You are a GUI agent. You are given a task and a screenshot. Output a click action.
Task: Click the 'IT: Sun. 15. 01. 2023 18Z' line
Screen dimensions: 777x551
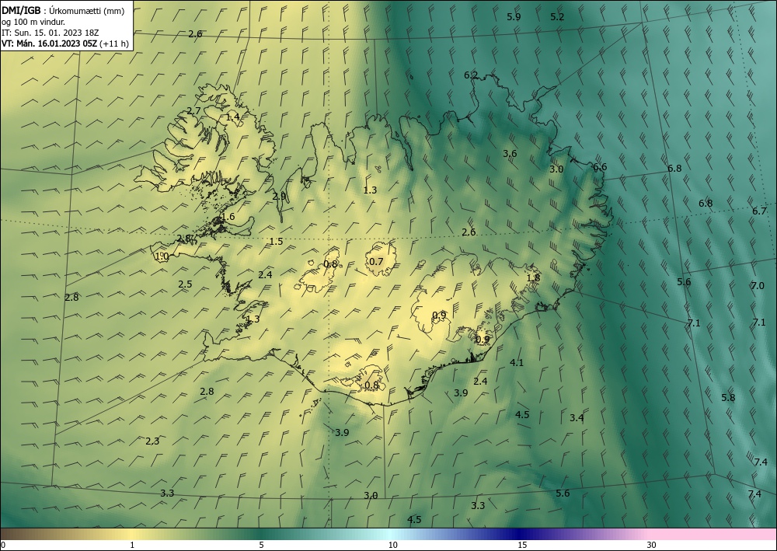coord(50,33)
